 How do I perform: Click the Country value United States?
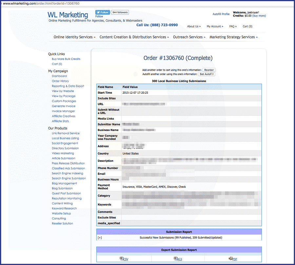point(130,154)
